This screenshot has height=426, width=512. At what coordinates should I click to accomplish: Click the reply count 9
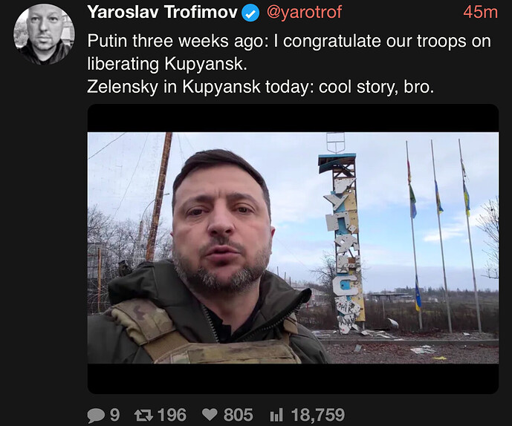coord(114,415)
